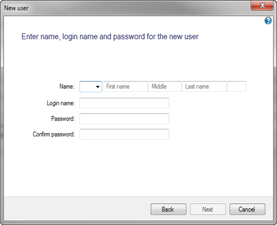
Task: Click the "Confirm password:" label text
Action: point(54,134)
